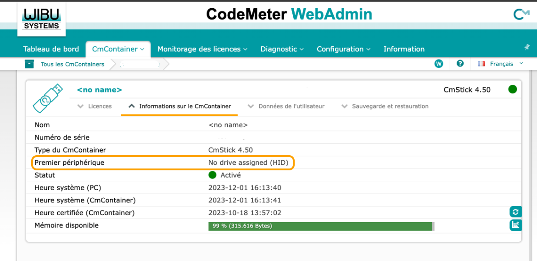Click the Statut label
The height and width of the screenshot is (261, 537).
[45, 175]
